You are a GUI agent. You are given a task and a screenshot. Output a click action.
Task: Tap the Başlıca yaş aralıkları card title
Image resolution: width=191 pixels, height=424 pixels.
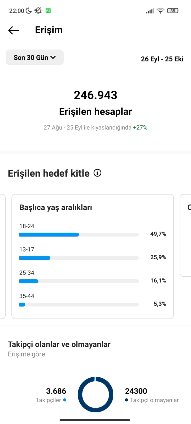point(56,207)
